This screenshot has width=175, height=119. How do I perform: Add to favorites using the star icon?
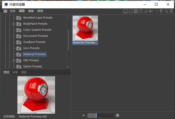[x=146, y=11]
